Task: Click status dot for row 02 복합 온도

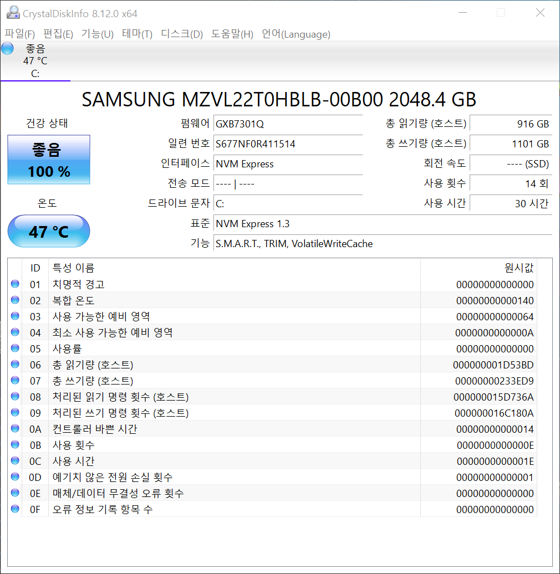Action: (15, 300)
